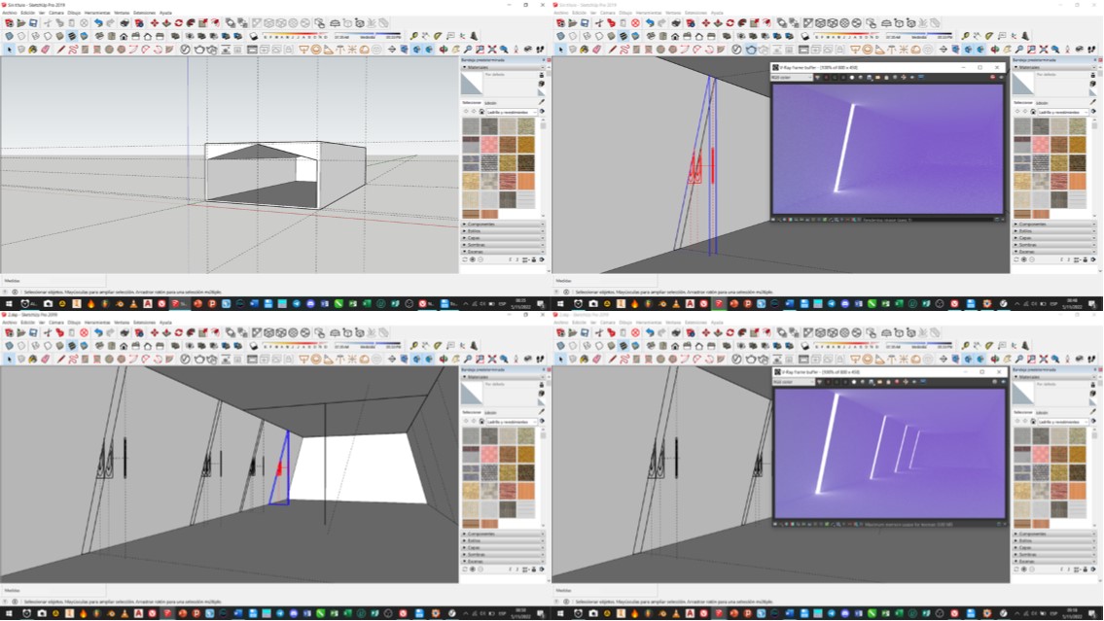Click Windows Start button on upper-left taskbar
The width and height of the screenshot is (1104, 621).
click(9, 304)
